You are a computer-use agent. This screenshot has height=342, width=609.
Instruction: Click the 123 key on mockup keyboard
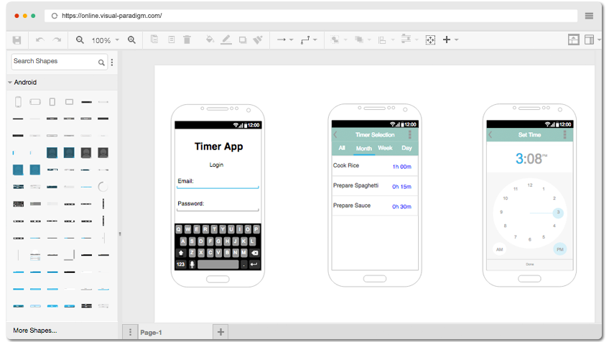(x=180, y=264)
